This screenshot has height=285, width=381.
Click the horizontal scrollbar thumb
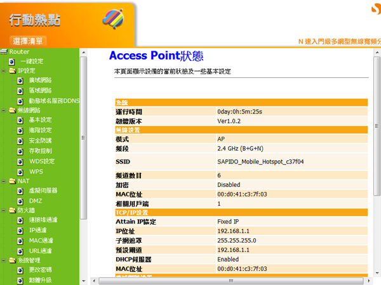point(231,281)
